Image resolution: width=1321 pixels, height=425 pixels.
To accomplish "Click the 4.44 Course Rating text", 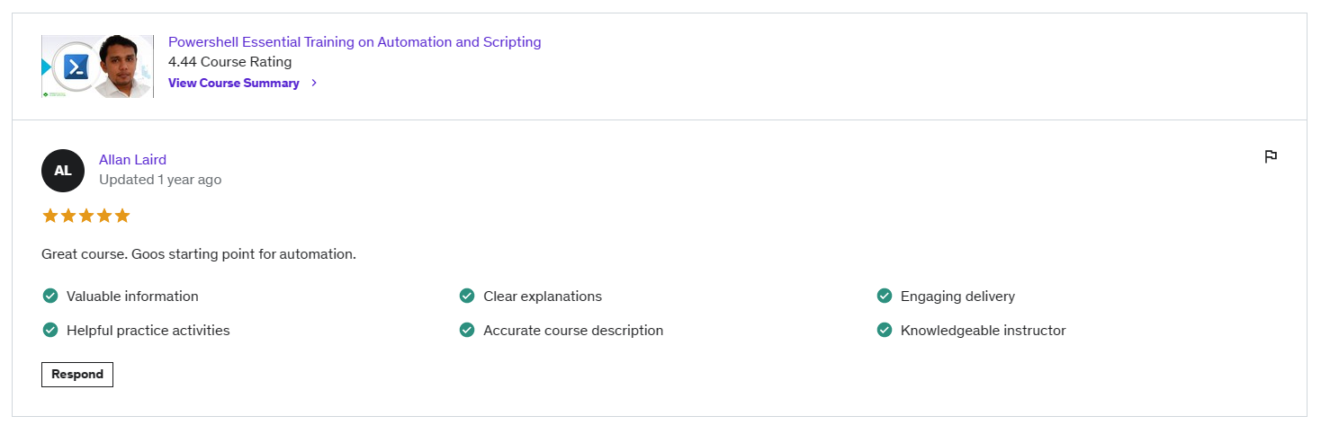I will [229, 62].
